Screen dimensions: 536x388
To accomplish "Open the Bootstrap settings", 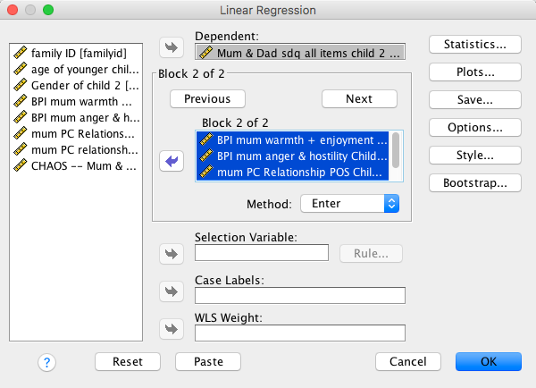I will tap(475, 182).
